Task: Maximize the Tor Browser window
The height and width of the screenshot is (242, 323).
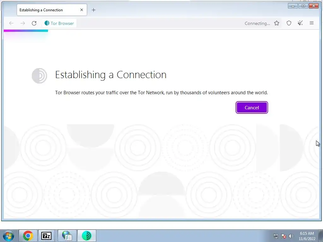Action: (x=303, y=6)
